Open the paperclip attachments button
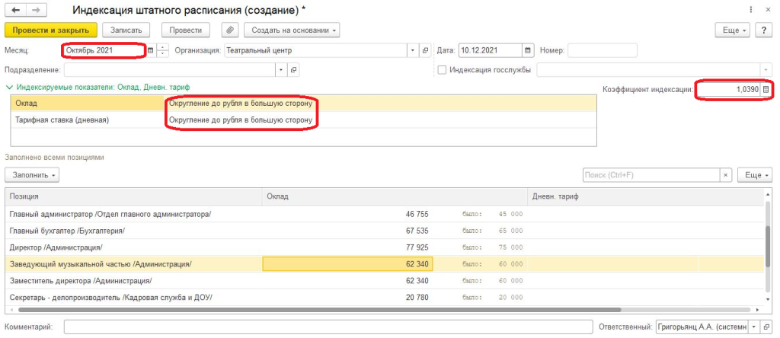Viewport: 780px width, 338px height. tap(230, 30)
